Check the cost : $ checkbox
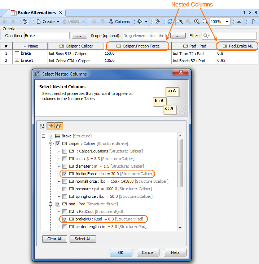The height and width of the screenshot is (264, 259). point(65,159)
